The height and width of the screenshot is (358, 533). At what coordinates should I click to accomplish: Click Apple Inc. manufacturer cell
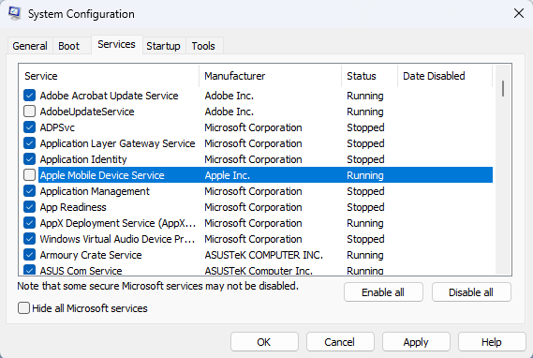[227, 175]
